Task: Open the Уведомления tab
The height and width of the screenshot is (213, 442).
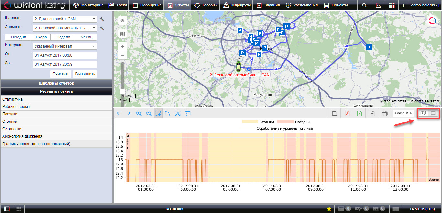Action: coord(301,5)
